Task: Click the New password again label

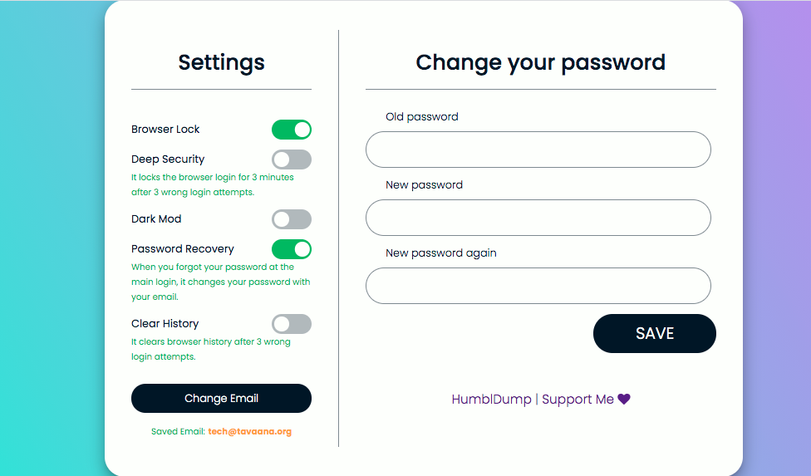Action: [441, 253]
